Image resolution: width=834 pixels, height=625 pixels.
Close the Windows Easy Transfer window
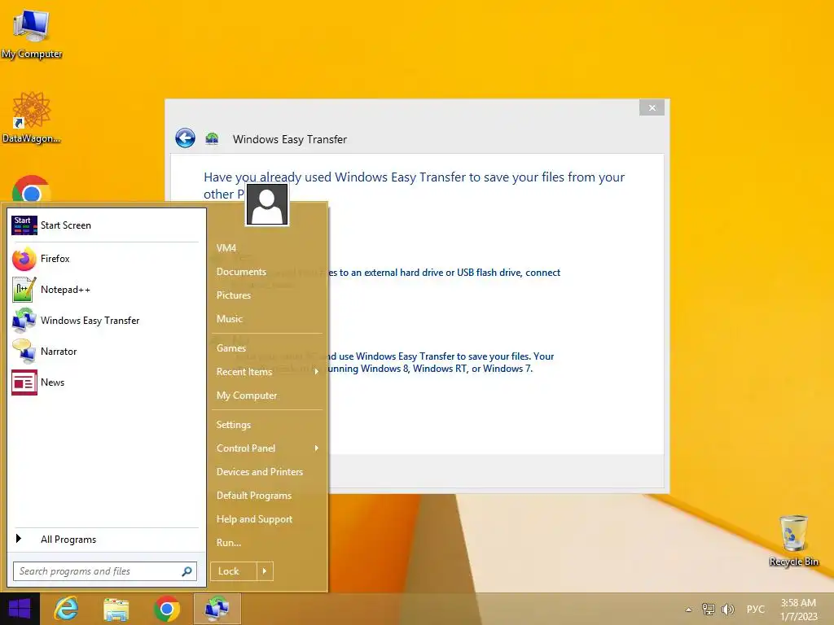click(x=652, y=107)
